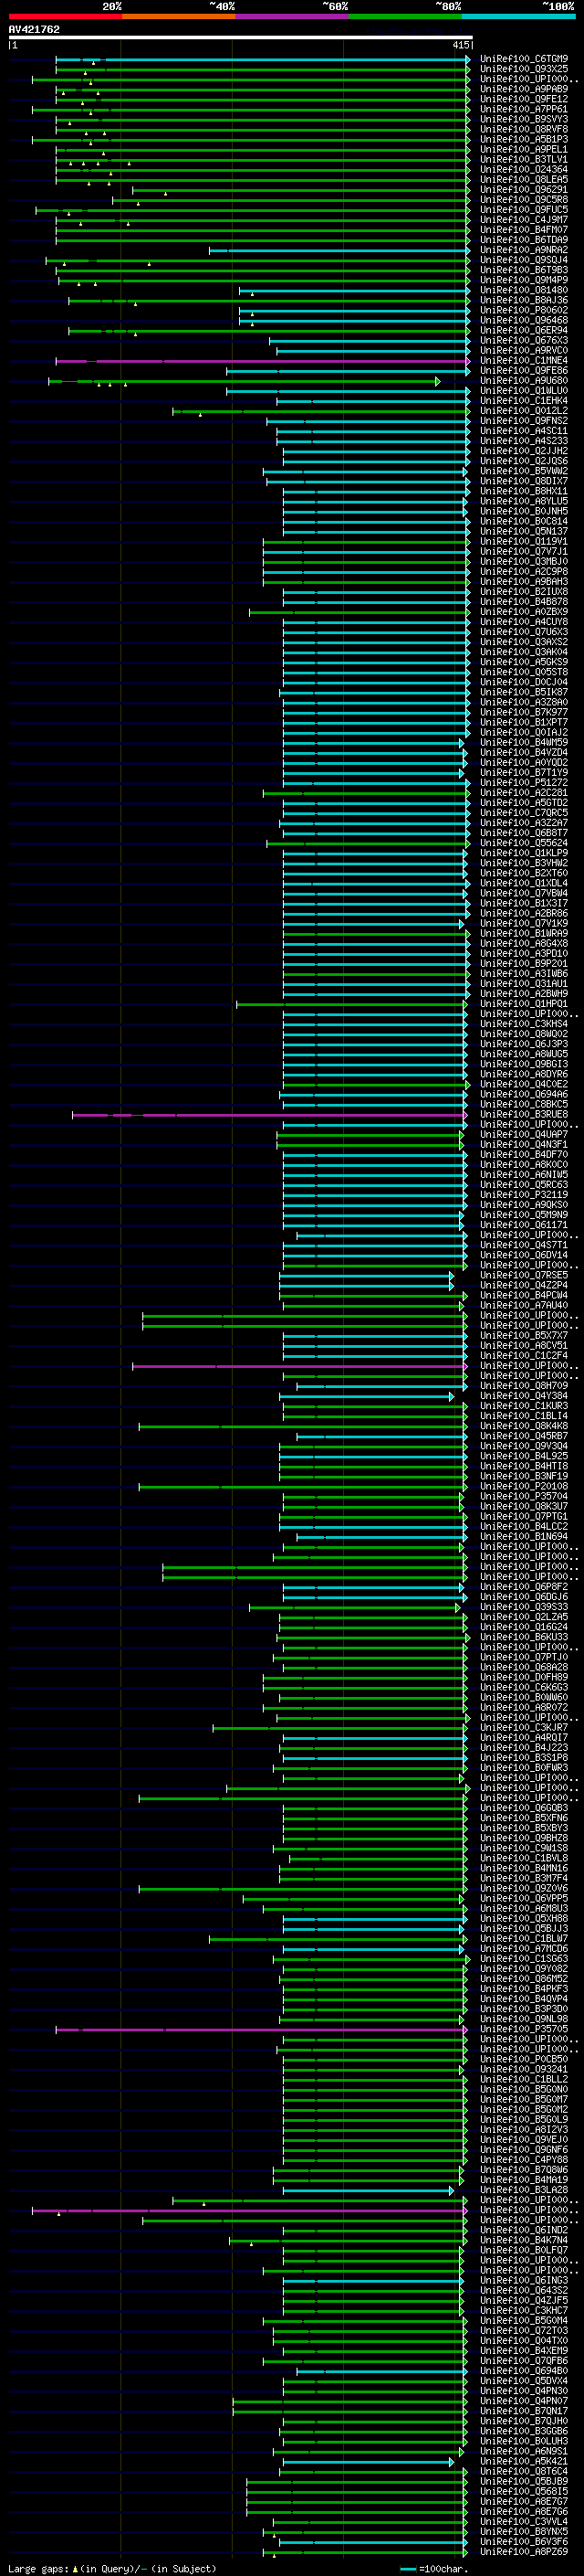Select hit label UniRef100_Q012L2
Image resolution: width=584 pixels, height=2576 pixels.
(x=524, y=411)
